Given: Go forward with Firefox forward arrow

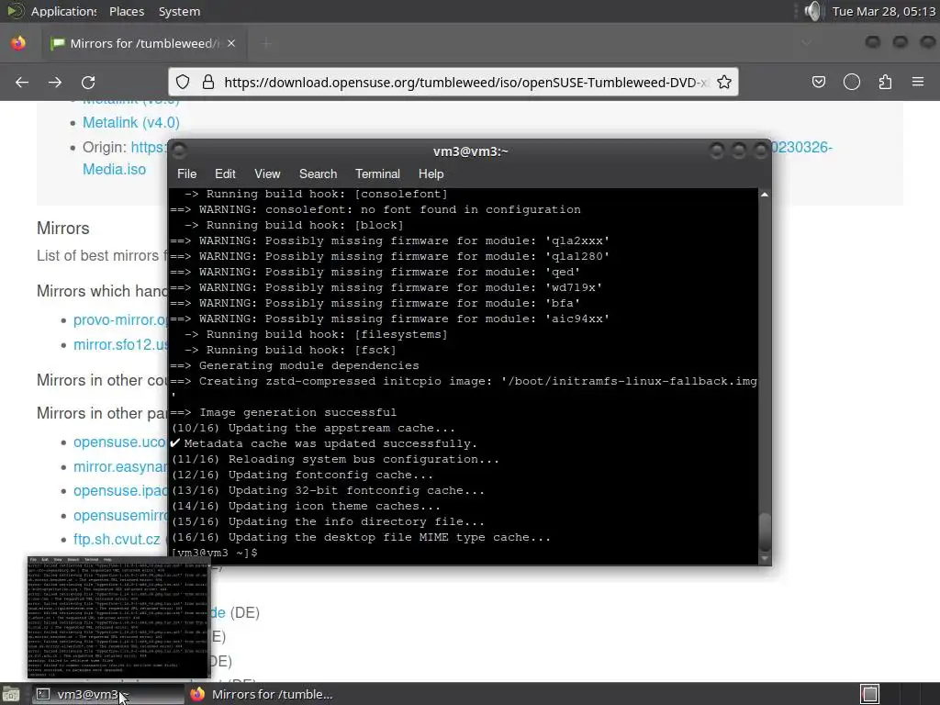Looking at the screenshot, I should (55, 82).
